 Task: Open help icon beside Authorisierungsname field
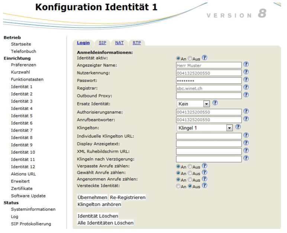point(246,111)
